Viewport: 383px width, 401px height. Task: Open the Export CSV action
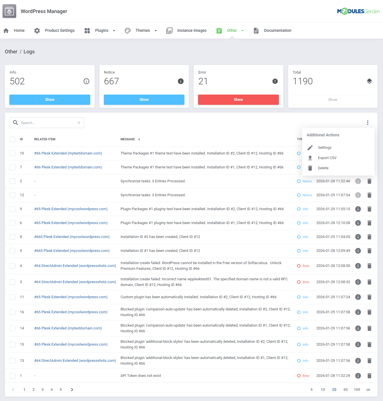[327, 158]
